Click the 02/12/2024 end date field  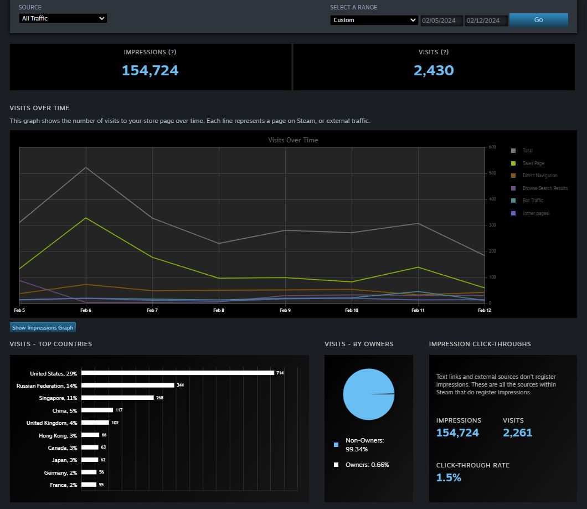(486, 20)
